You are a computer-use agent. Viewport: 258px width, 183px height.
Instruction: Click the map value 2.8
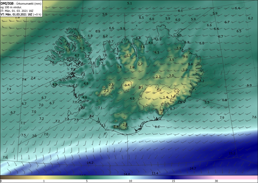tap(125, 124)
